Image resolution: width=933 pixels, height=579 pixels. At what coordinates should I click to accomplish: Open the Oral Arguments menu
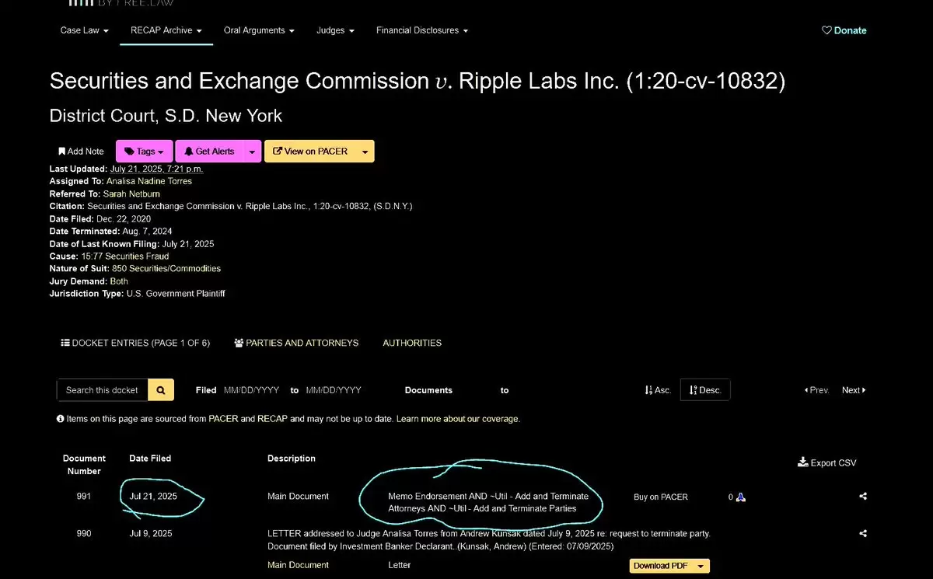click(x=259, y=30)
